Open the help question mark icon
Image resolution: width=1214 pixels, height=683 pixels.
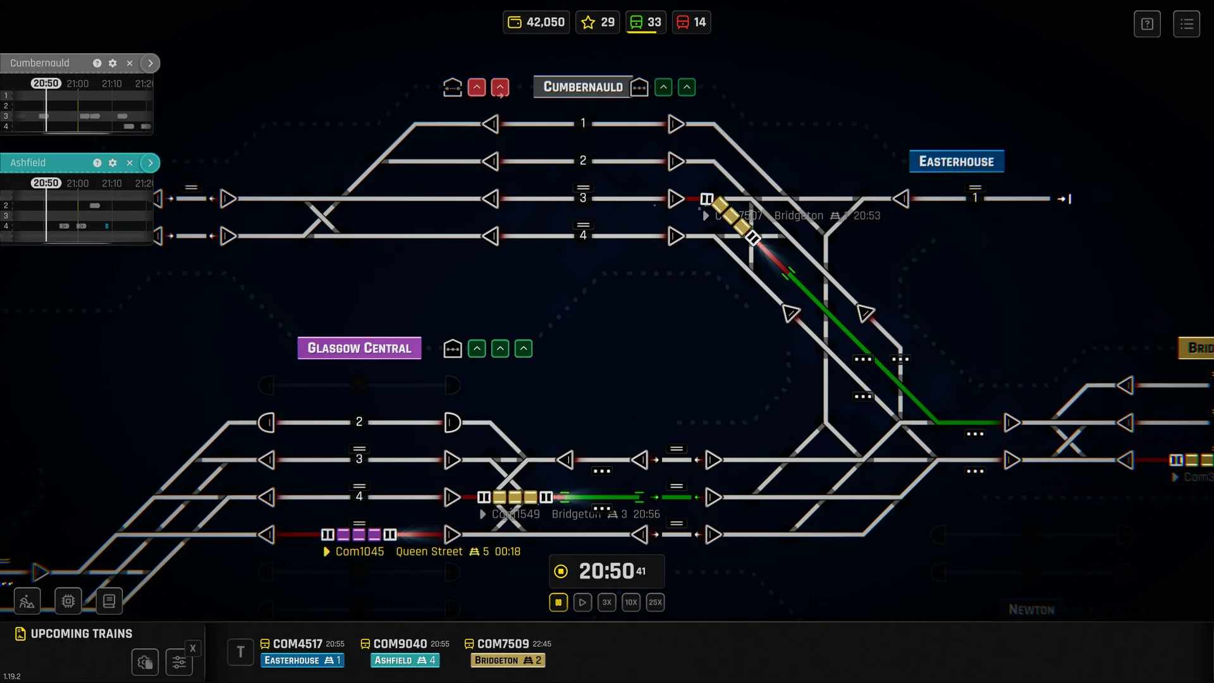[1147, 23]
